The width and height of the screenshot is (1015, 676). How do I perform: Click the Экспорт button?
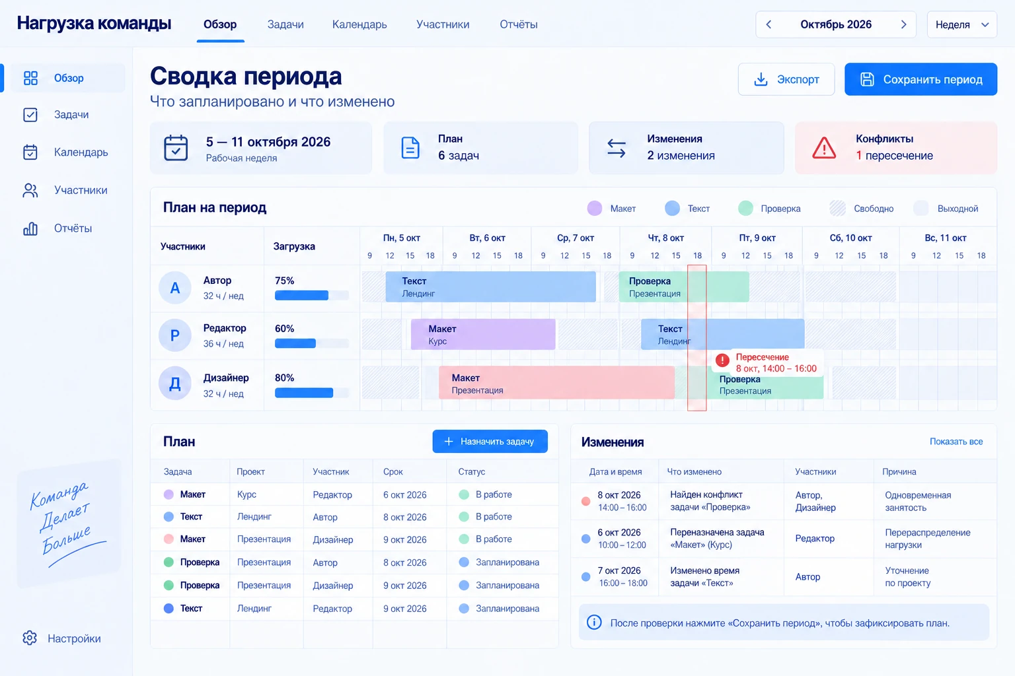(786, 79)
